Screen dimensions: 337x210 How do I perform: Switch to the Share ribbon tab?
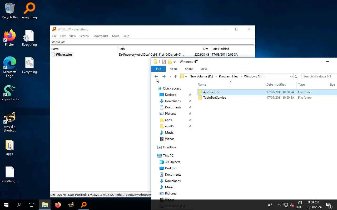tap(189, 69)
